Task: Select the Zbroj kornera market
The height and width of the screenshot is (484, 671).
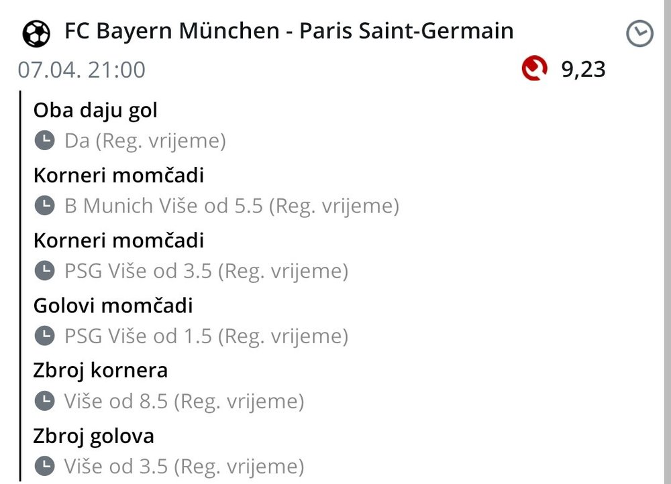Action: point(101,371)
